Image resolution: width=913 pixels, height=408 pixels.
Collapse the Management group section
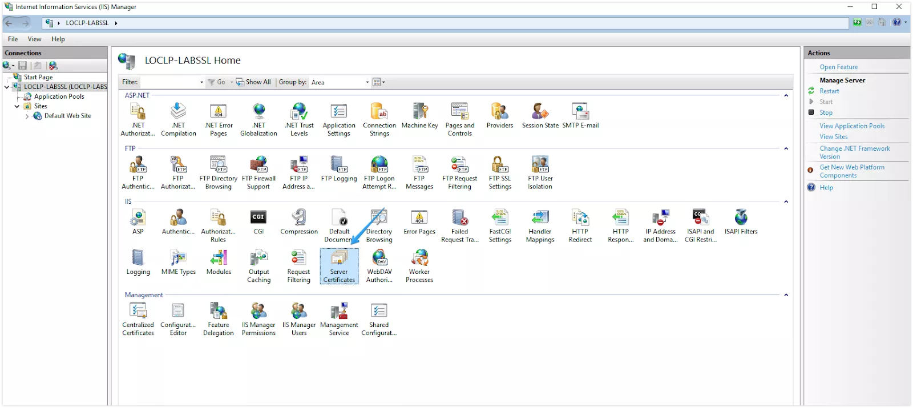coord(786,295)
